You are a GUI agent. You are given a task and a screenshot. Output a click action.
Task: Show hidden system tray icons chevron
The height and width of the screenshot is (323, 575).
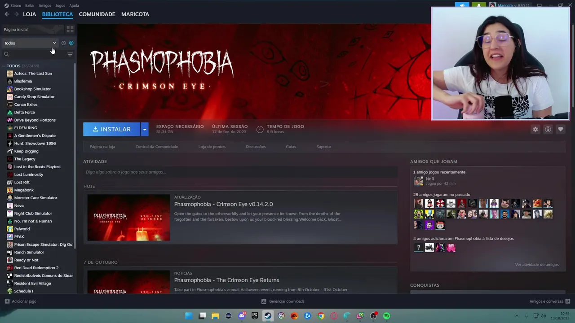[517, 316]
